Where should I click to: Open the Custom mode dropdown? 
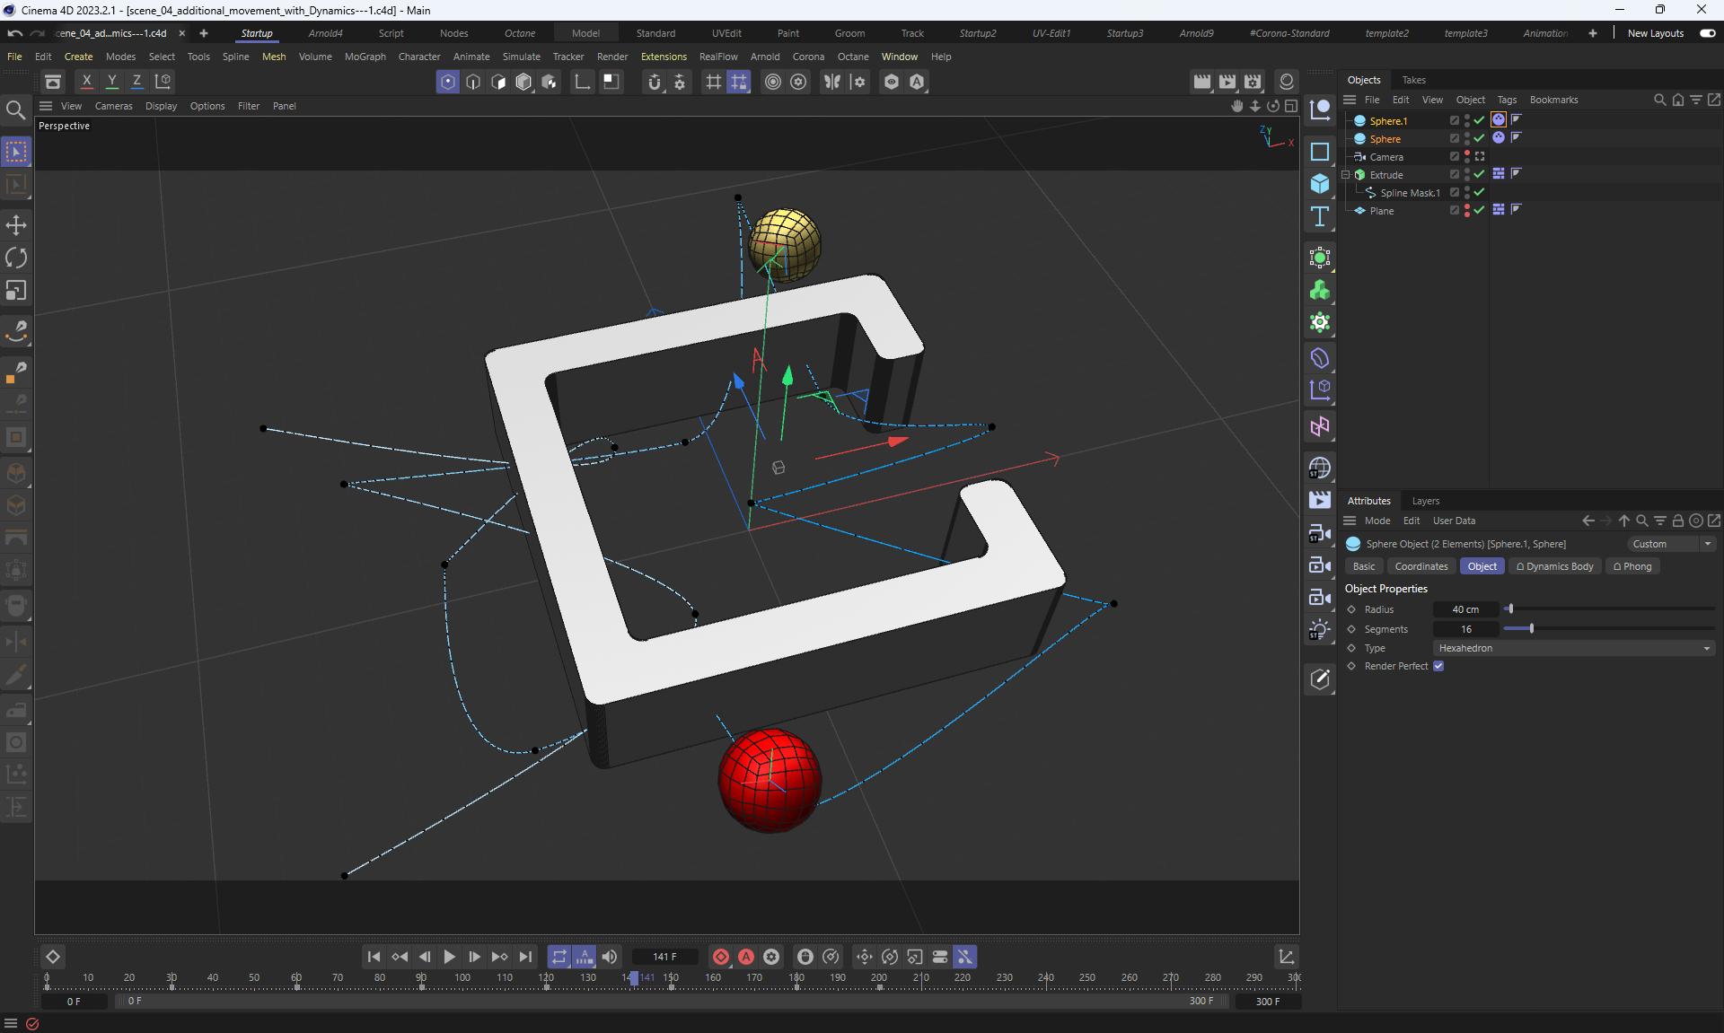point(1671,544)
